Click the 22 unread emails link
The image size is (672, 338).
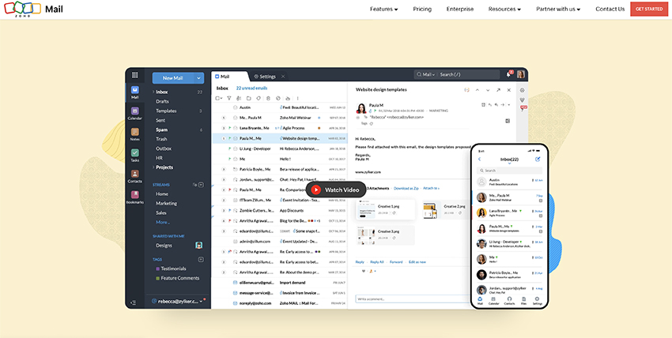(x=251, y=88)
